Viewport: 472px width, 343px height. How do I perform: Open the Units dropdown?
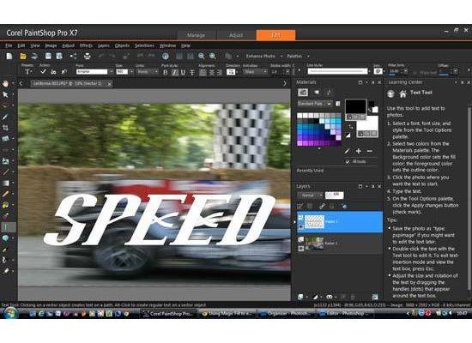[156, 72]
